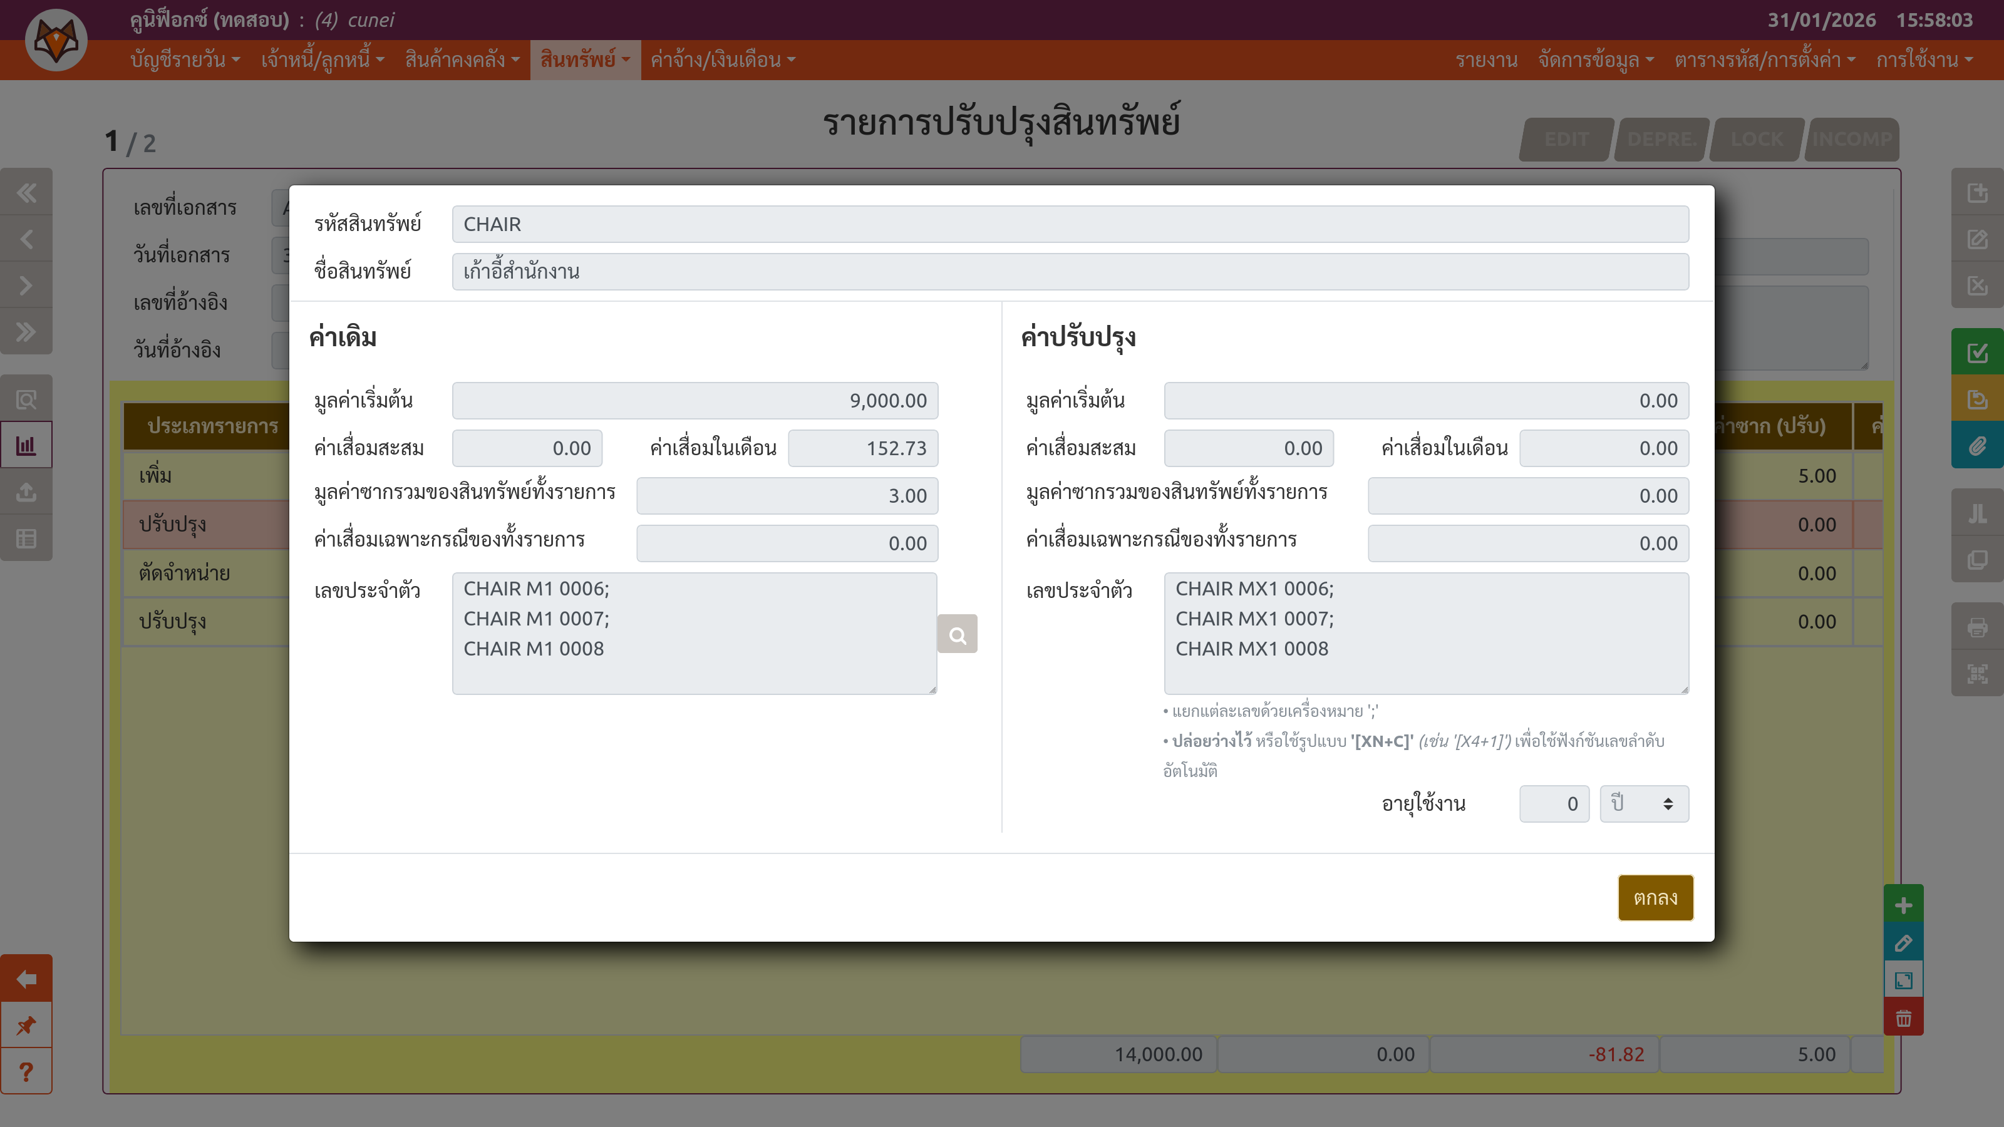Click the magnifier search icon beside serial numbers
The height and width of the screenshot is (1127, 2004).
[957, 635]
